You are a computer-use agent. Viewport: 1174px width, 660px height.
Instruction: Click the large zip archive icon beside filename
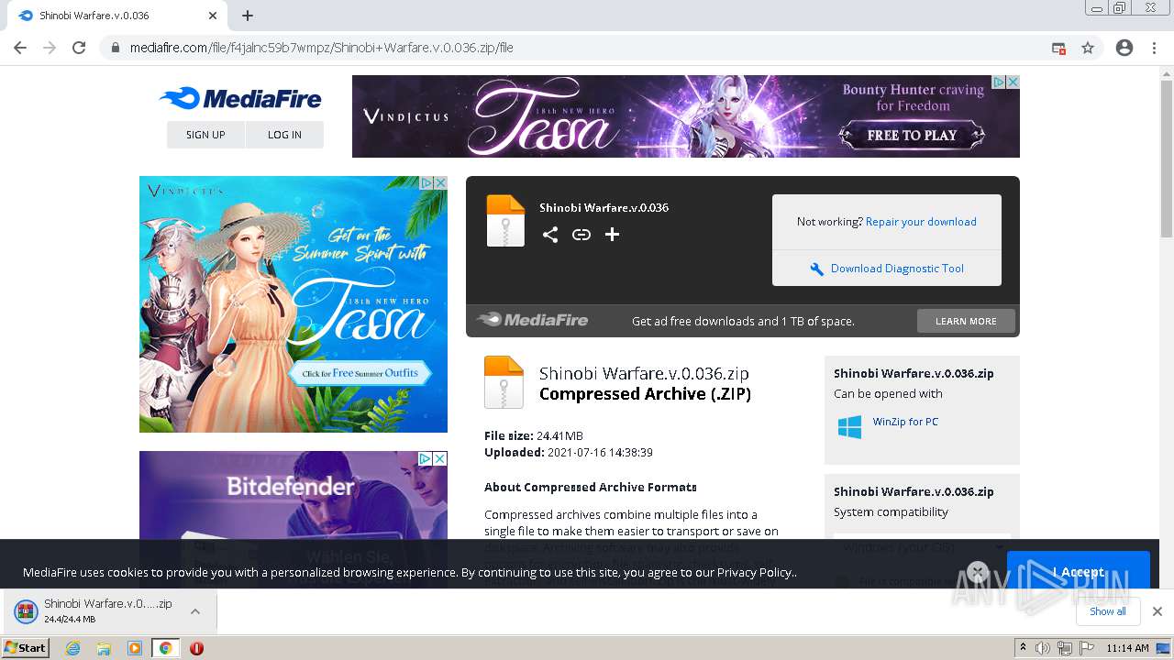504,382
